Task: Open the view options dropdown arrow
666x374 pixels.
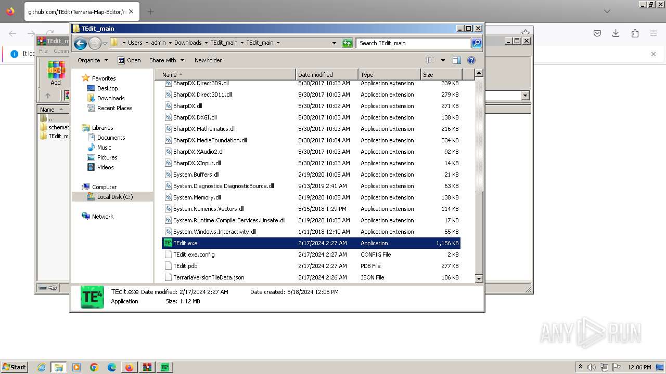Action: (x=443, y=60)
